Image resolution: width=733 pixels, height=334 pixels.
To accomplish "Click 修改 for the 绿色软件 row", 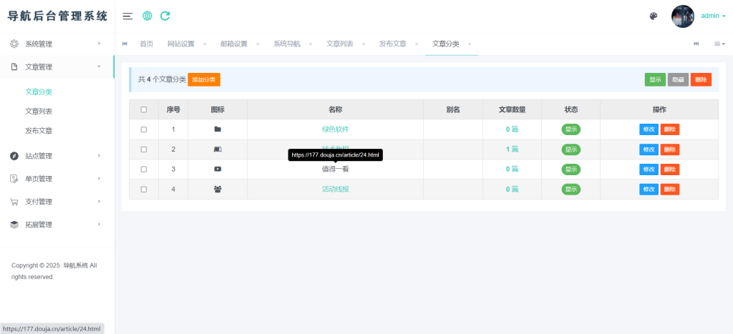I will 649,129.
